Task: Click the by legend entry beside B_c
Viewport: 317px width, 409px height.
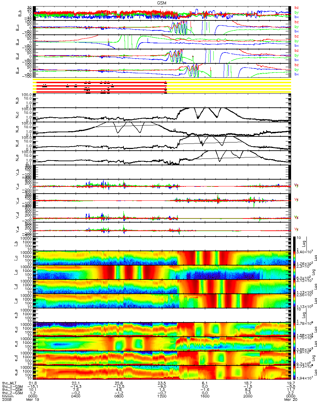Action: point(297,27)
